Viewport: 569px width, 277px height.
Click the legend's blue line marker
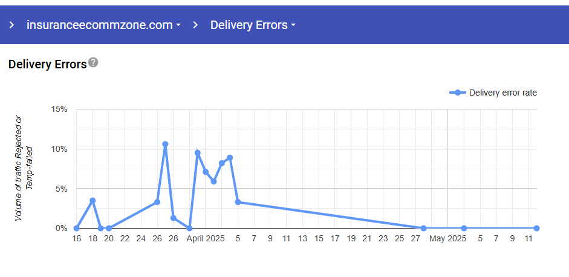click(x=458, y=93)
